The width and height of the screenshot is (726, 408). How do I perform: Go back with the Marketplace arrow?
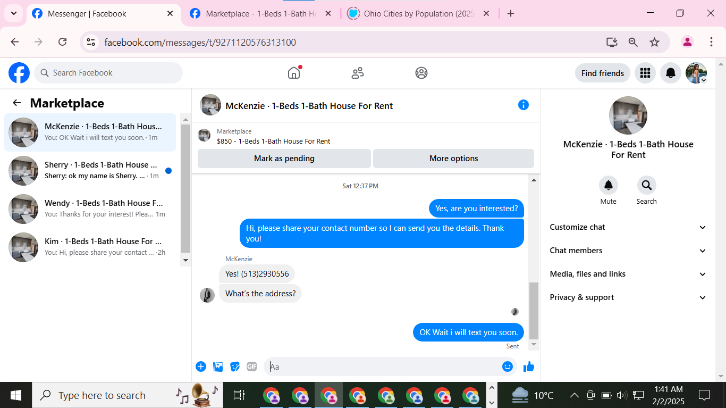click(17, 103)
